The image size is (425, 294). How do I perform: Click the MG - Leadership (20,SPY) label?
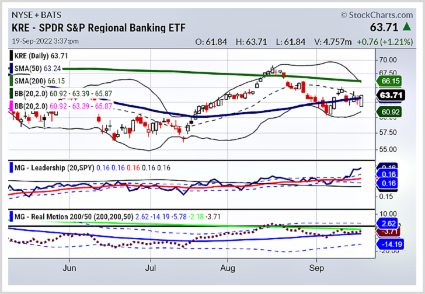point(54,168)
